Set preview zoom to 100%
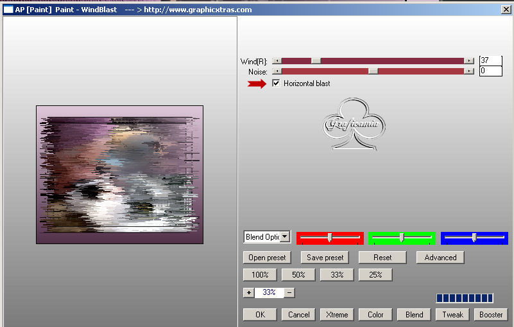The width and height of the screenshot is (514, 327). pos(260,275)
